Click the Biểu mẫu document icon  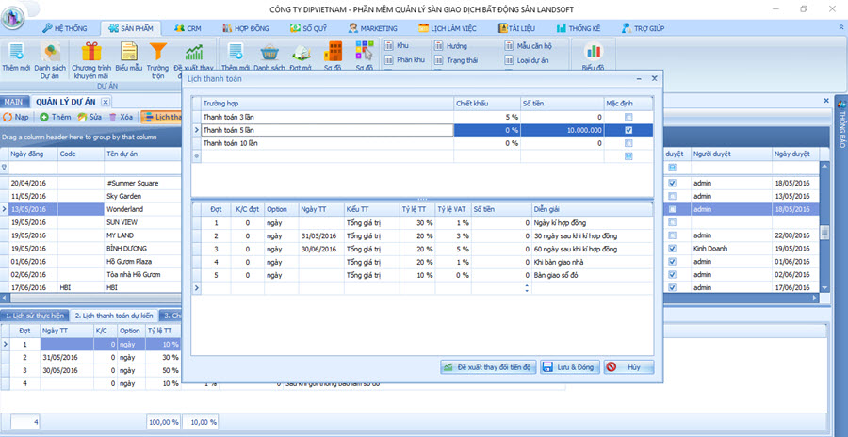pos(128,54)
